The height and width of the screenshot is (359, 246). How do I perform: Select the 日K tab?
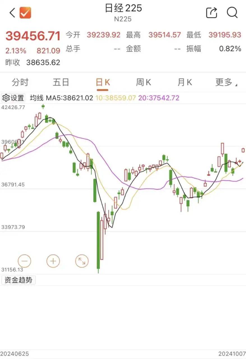103,82
